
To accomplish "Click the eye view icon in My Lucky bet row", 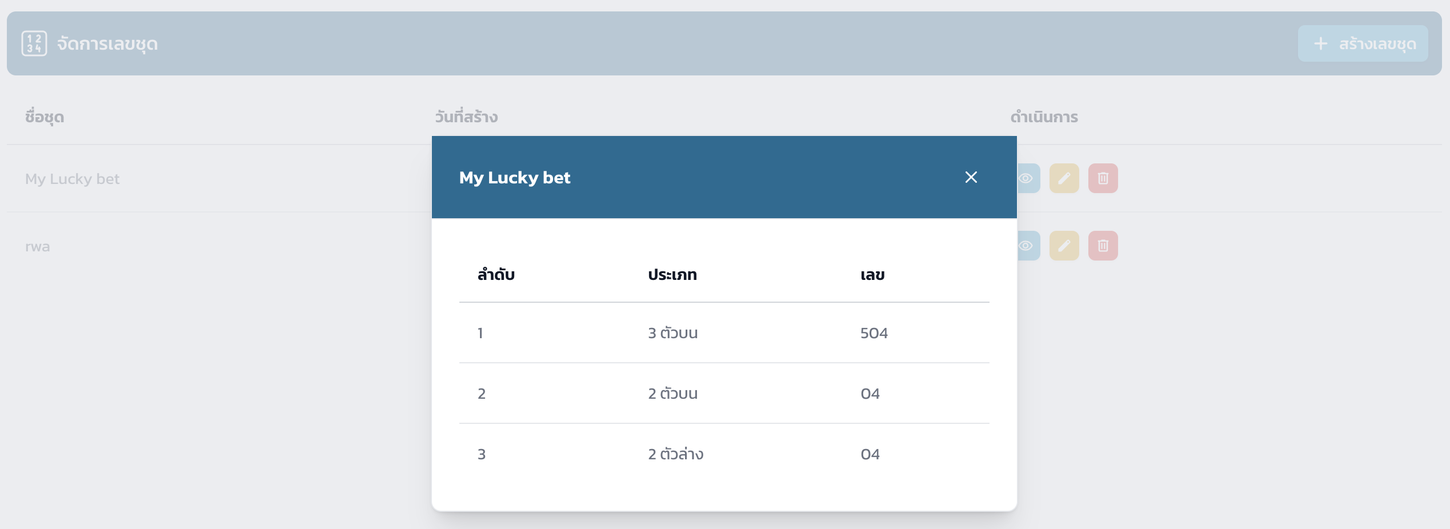I will pyautogui.click(x=1027, y=178).
